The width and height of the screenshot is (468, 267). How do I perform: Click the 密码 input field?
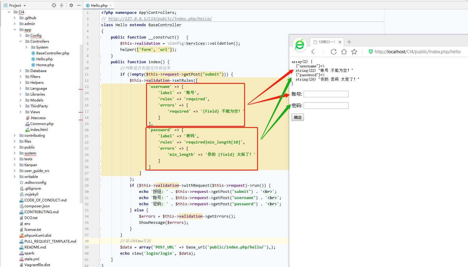[x=326, y=106]
